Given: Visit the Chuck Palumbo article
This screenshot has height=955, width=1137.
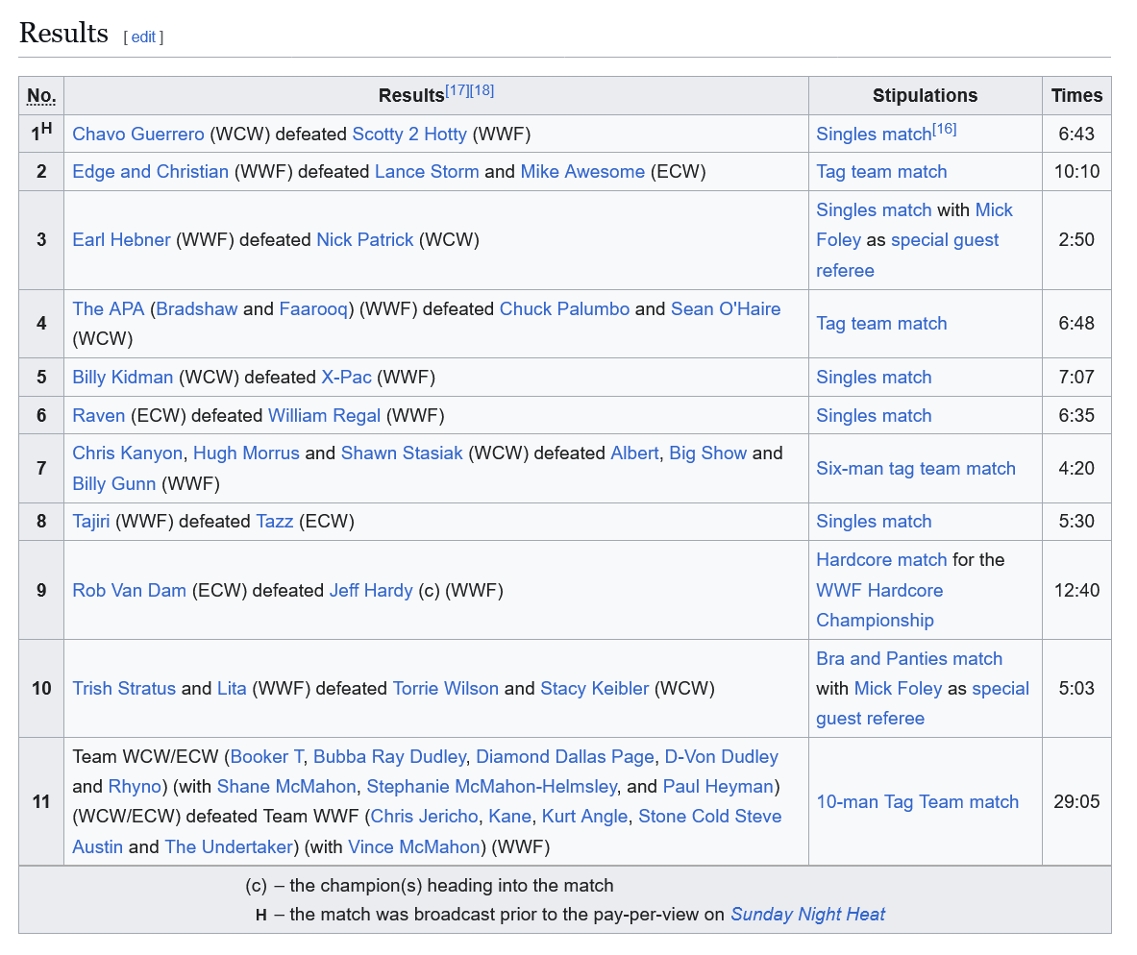Looking at the screenshot, I should (x=564, y=309).
